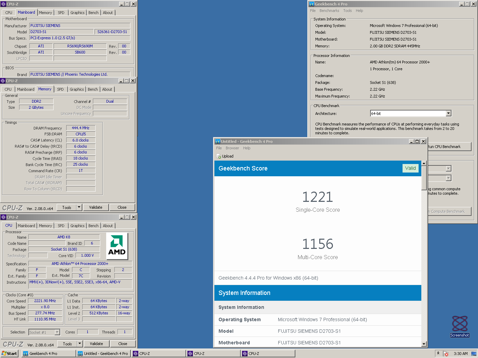Open Help menu in Geekbench 4 Pro main window
This screenshot has height=358, width=478.
(x=359, y=11)
